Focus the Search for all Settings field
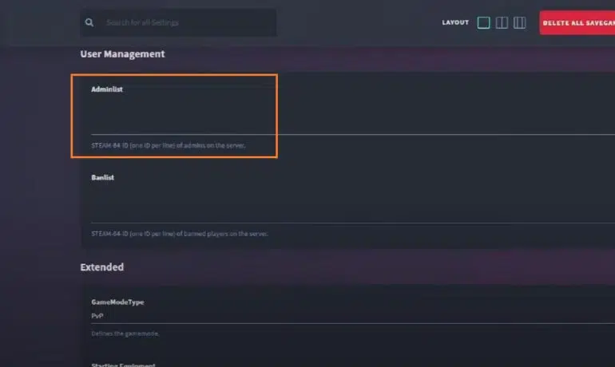The width and height of the screenshot is (615, 367). coord(190,22)
